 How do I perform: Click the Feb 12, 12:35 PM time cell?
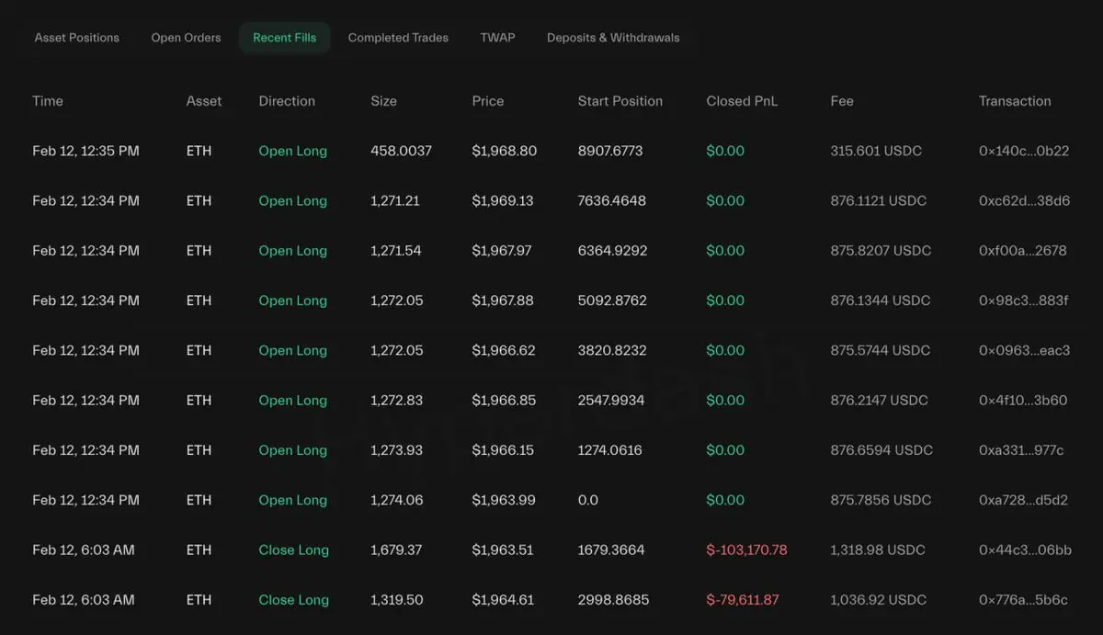click(85, 151)
